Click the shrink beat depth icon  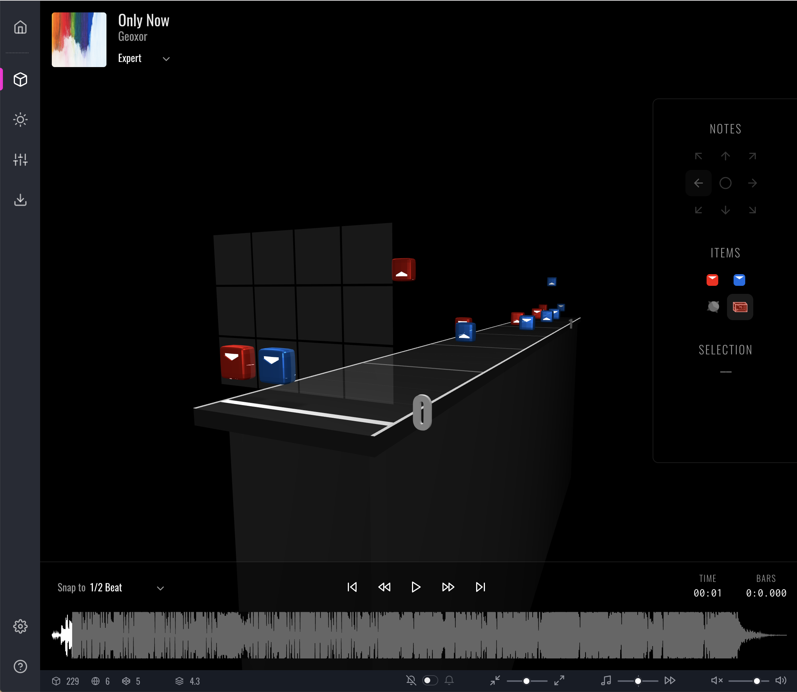(x=495, y=680)
